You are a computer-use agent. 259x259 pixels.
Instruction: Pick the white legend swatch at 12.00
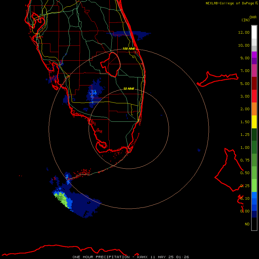click(x=254, y=32)
